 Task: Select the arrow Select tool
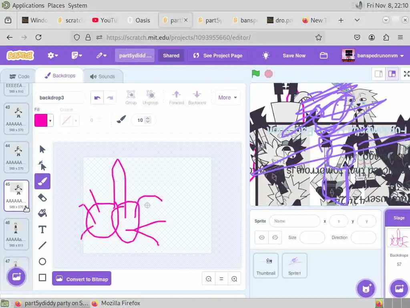[x=42, y=149]
